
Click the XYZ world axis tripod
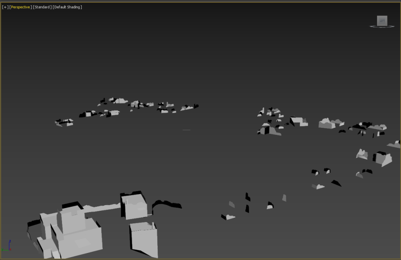pyautogui.click(x=7, y=246)
